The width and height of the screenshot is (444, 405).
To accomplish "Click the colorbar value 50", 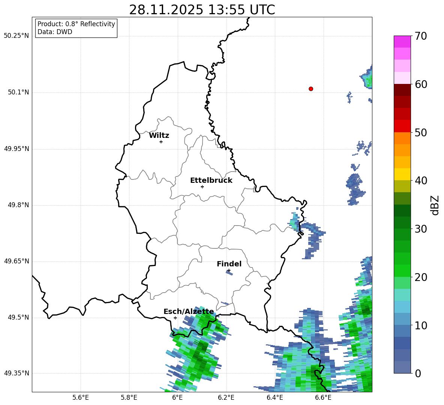I will click(421, 132).
